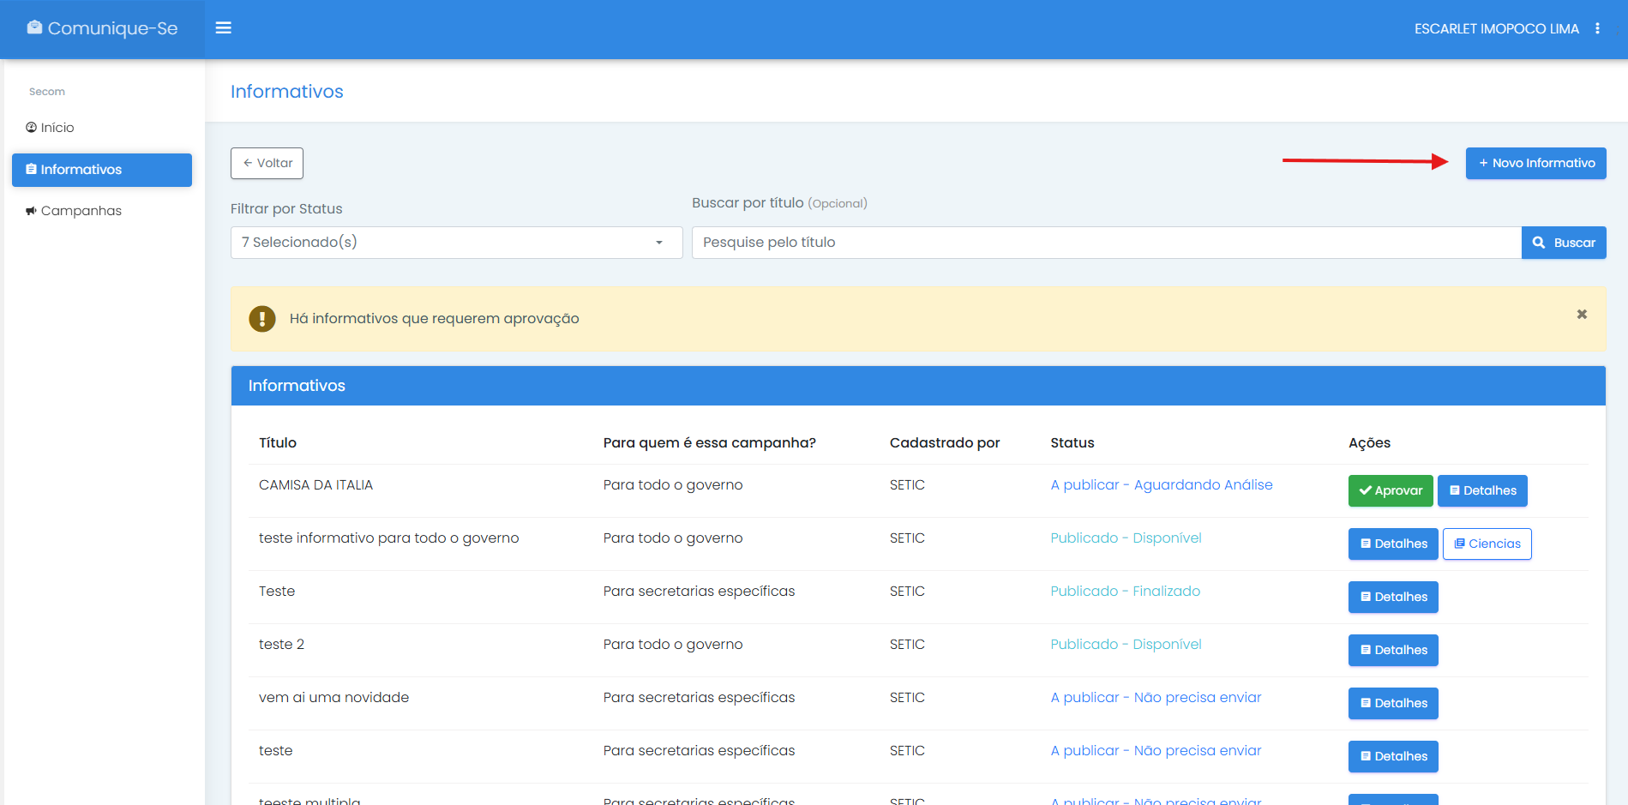Open Detalhes for CAMISA DA ITALIA
This screenshot has height=805, width=1628.
(x=1481, y=490)
